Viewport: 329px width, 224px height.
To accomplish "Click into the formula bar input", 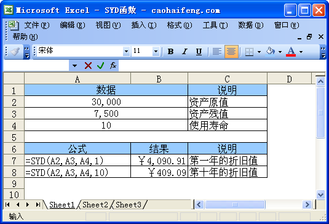I will (x=222, y=66).
